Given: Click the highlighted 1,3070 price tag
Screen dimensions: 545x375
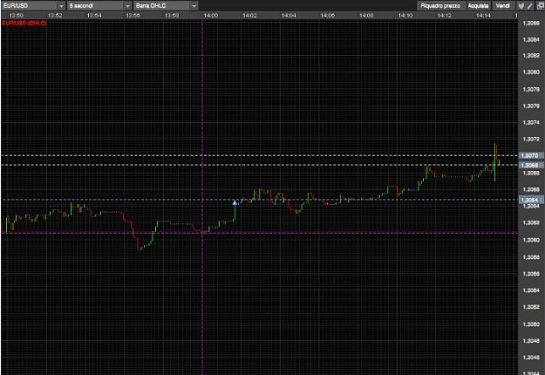Looking at the screenshot, I should (x=531, y=155).
